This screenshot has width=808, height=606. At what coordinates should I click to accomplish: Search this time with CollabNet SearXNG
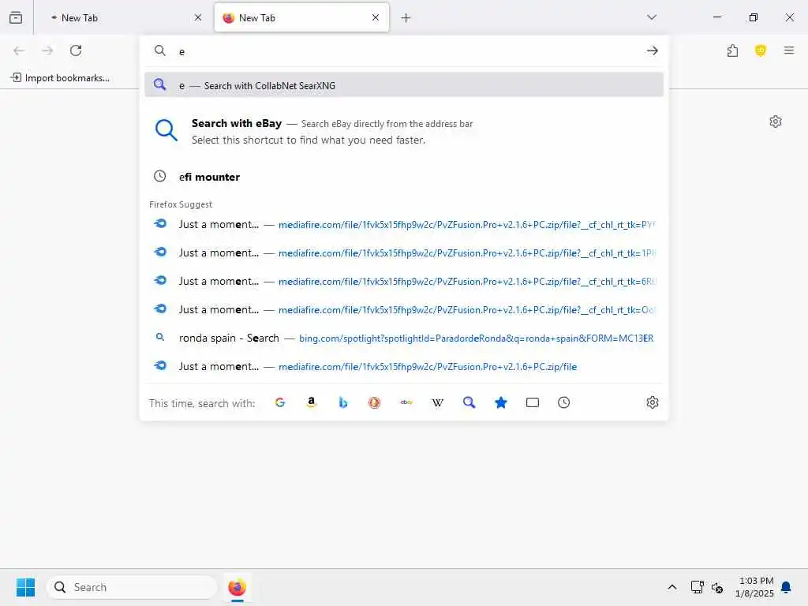tap(469, 402)
